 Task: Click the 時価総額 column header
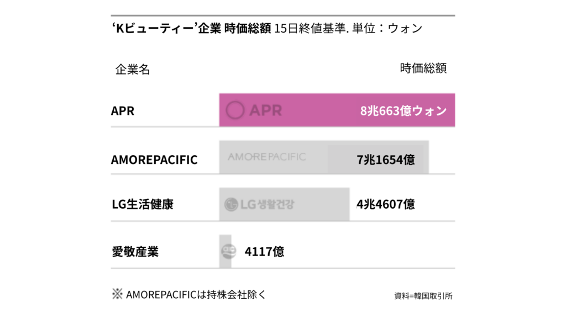pyautogui.click(x=423, y=68)
